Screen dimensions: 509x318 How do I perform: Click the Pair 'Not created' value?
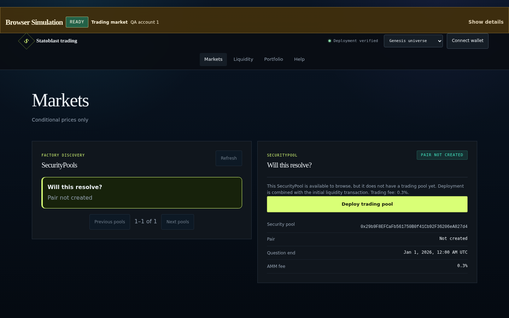point(453,238)
